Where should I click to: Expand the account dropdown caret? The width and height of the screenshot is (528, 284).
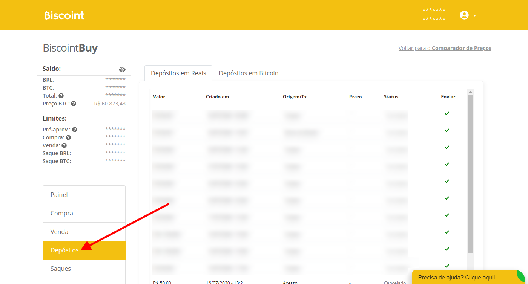474,15
